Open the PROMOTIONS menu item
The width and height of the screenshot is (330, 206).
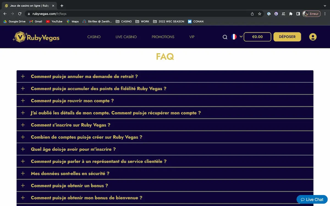163,37
